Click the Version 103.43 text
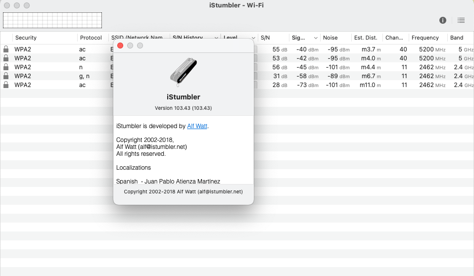474x276 pixels. point(183,108)
